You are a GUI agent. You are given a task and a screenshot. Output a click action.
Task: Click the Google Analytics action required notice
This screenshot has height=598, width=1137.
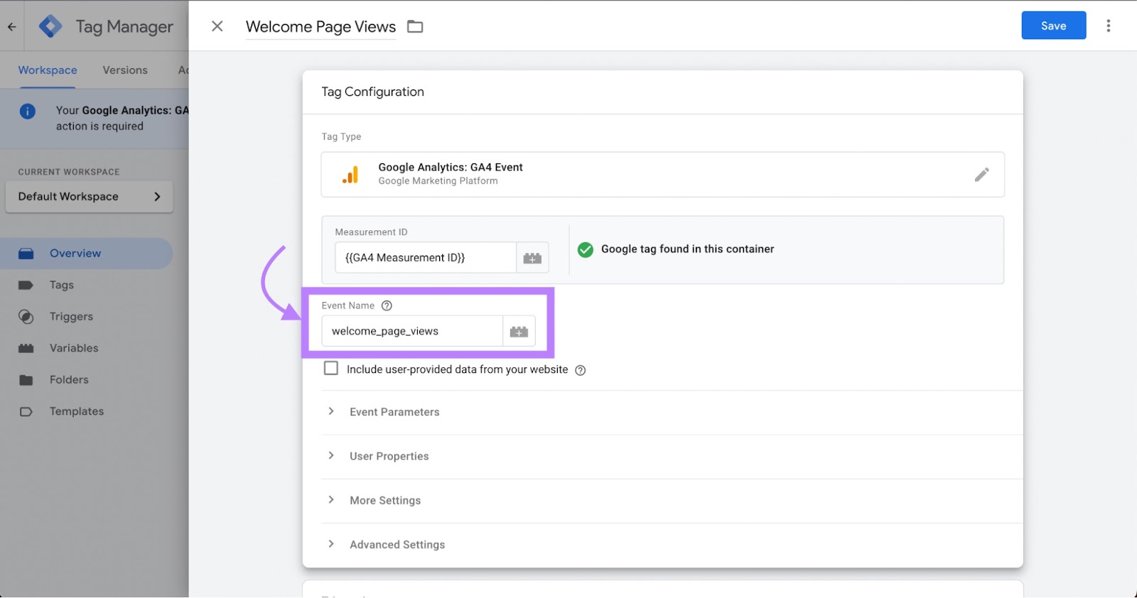(94, 119)
